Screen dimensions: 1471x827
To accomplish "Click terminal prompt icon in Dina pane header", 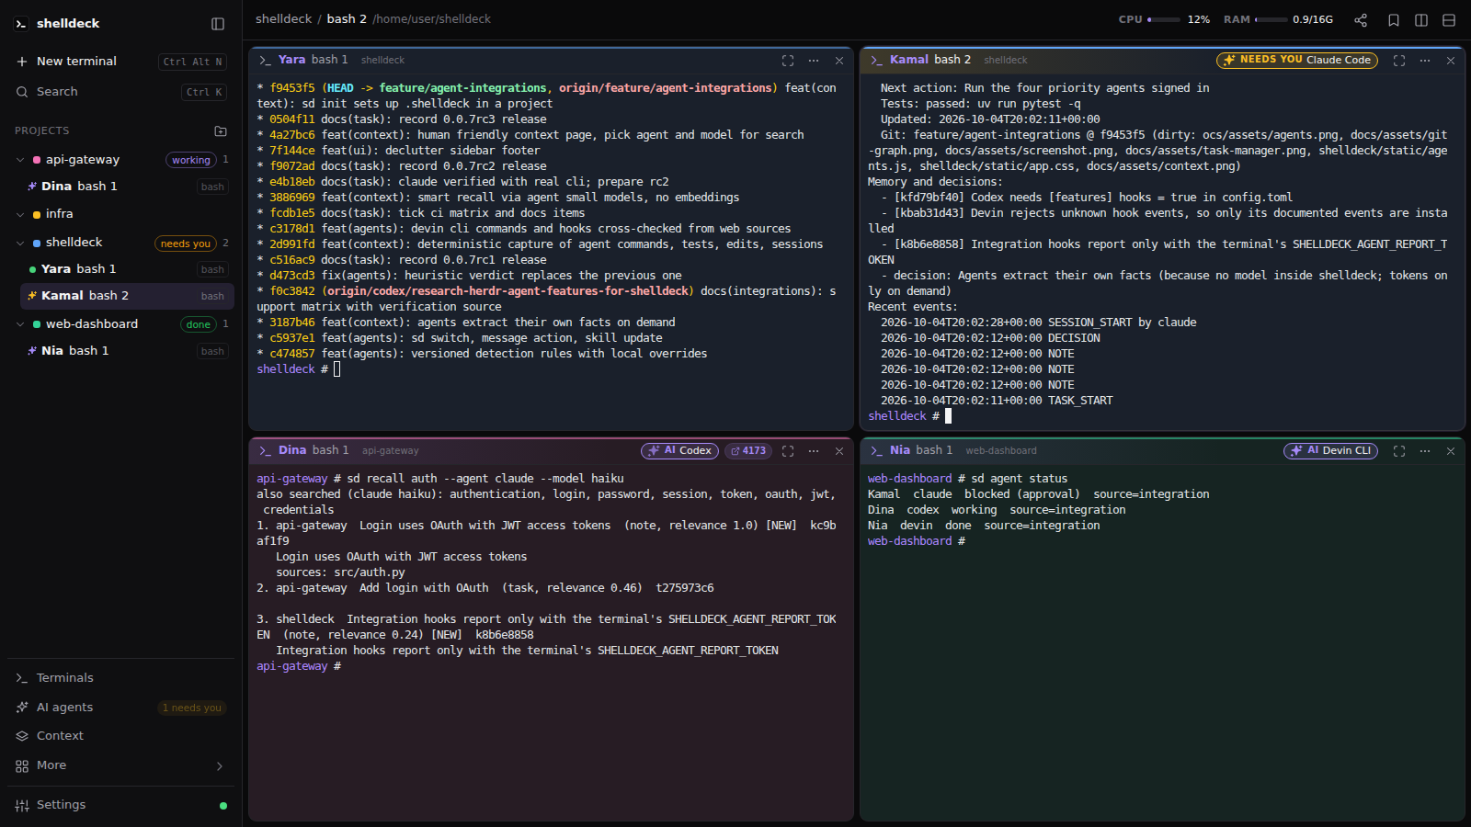I will click(x=265, y=451).
